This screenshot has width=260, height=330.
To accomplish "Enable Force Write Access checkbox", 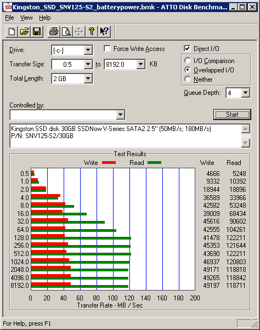I will tap(107, 49).
